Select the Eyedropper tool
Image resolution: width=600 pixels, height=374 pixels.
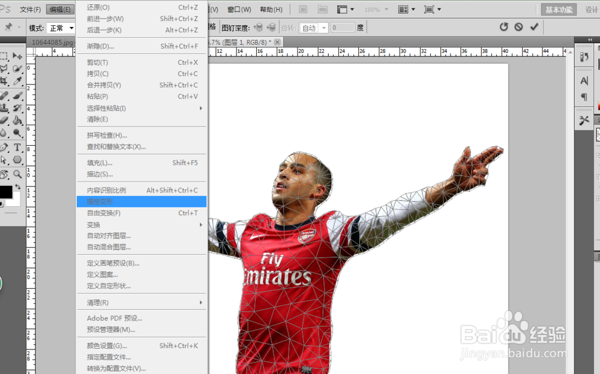17,81
